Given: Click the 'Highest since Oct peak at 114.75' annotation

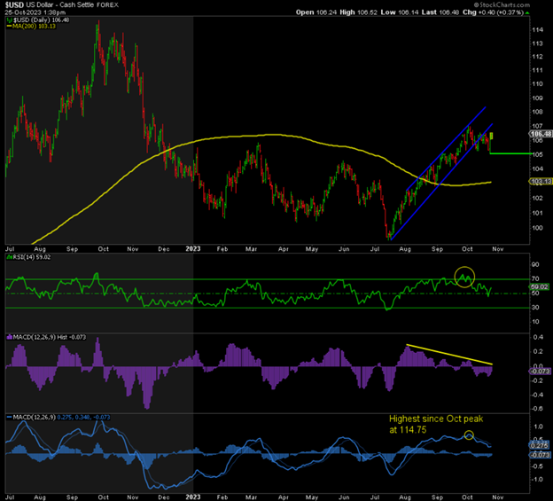Looking at the screenshot, I should click(x=436, y=424).
